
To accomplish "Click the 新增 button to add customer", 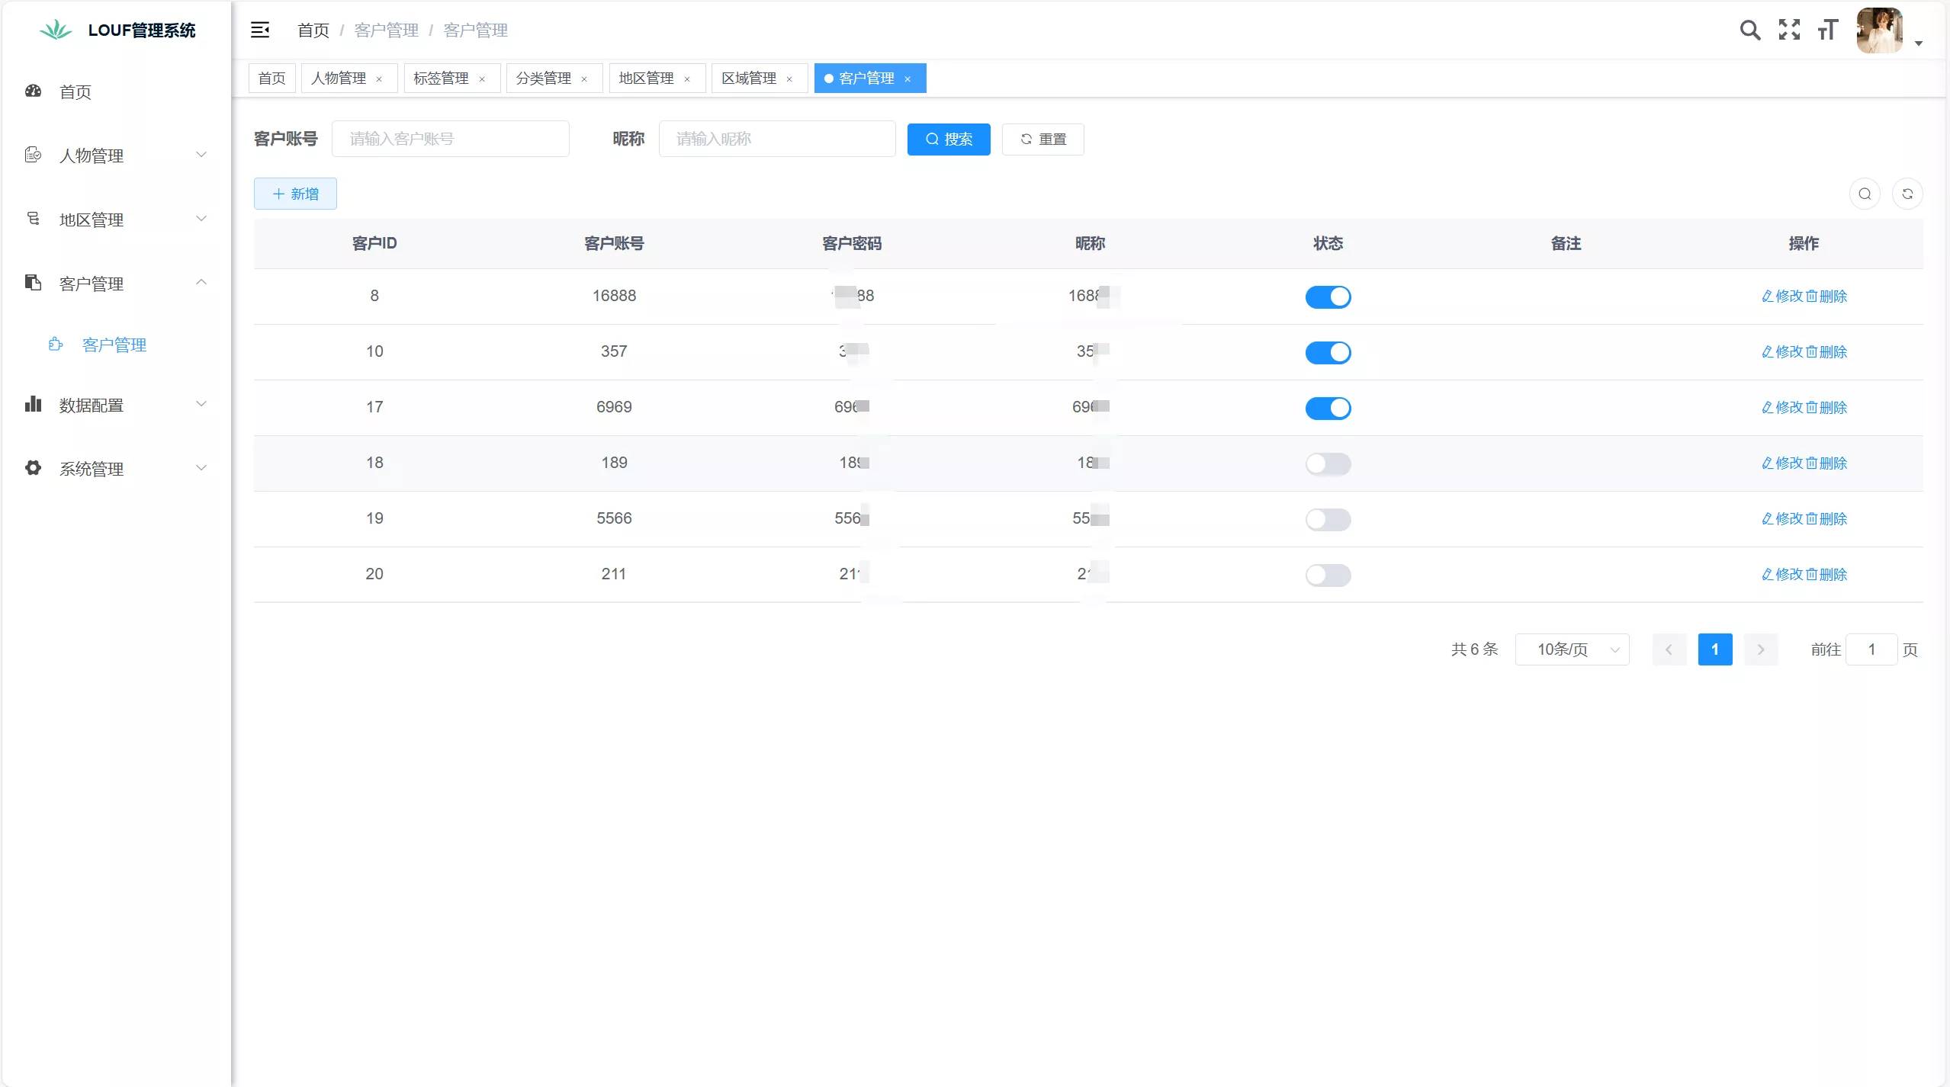I will (295, 193).
